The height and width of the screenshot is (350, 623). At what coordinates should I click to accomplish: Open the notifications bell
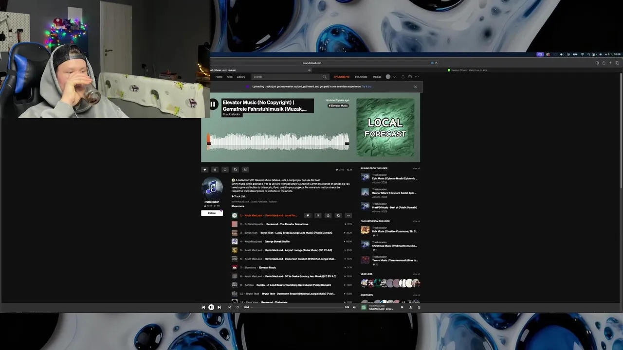point(403,77)
